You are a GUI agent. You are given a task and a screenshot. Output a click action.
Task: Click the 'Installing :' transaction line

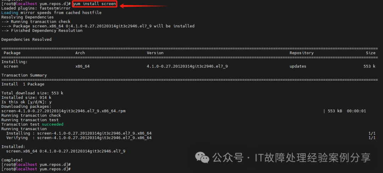click(79, 133)
